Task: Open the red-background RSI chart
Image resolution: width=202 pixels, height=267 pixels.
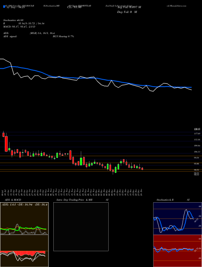Action: (177, 251)
